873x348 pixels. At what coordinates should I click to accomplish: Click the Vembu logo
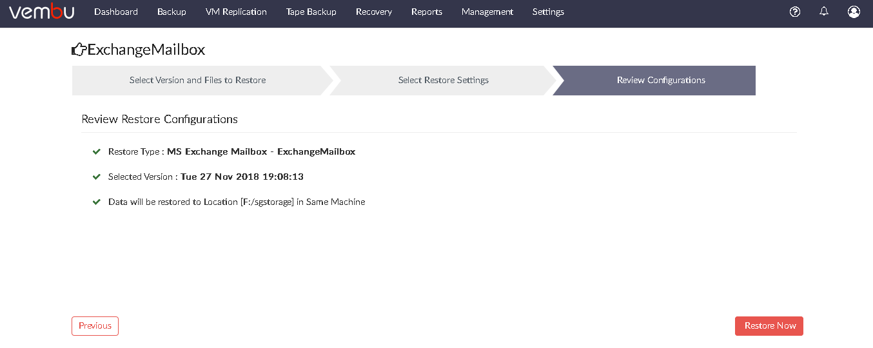pos(42,12)
